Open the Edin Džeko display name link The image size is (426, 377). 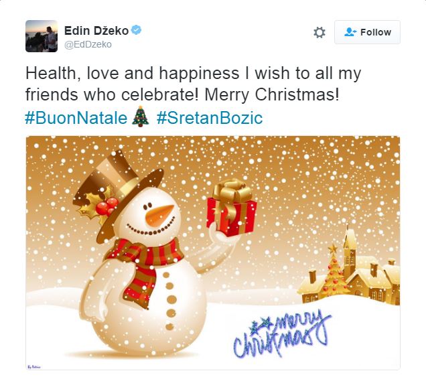96,30
